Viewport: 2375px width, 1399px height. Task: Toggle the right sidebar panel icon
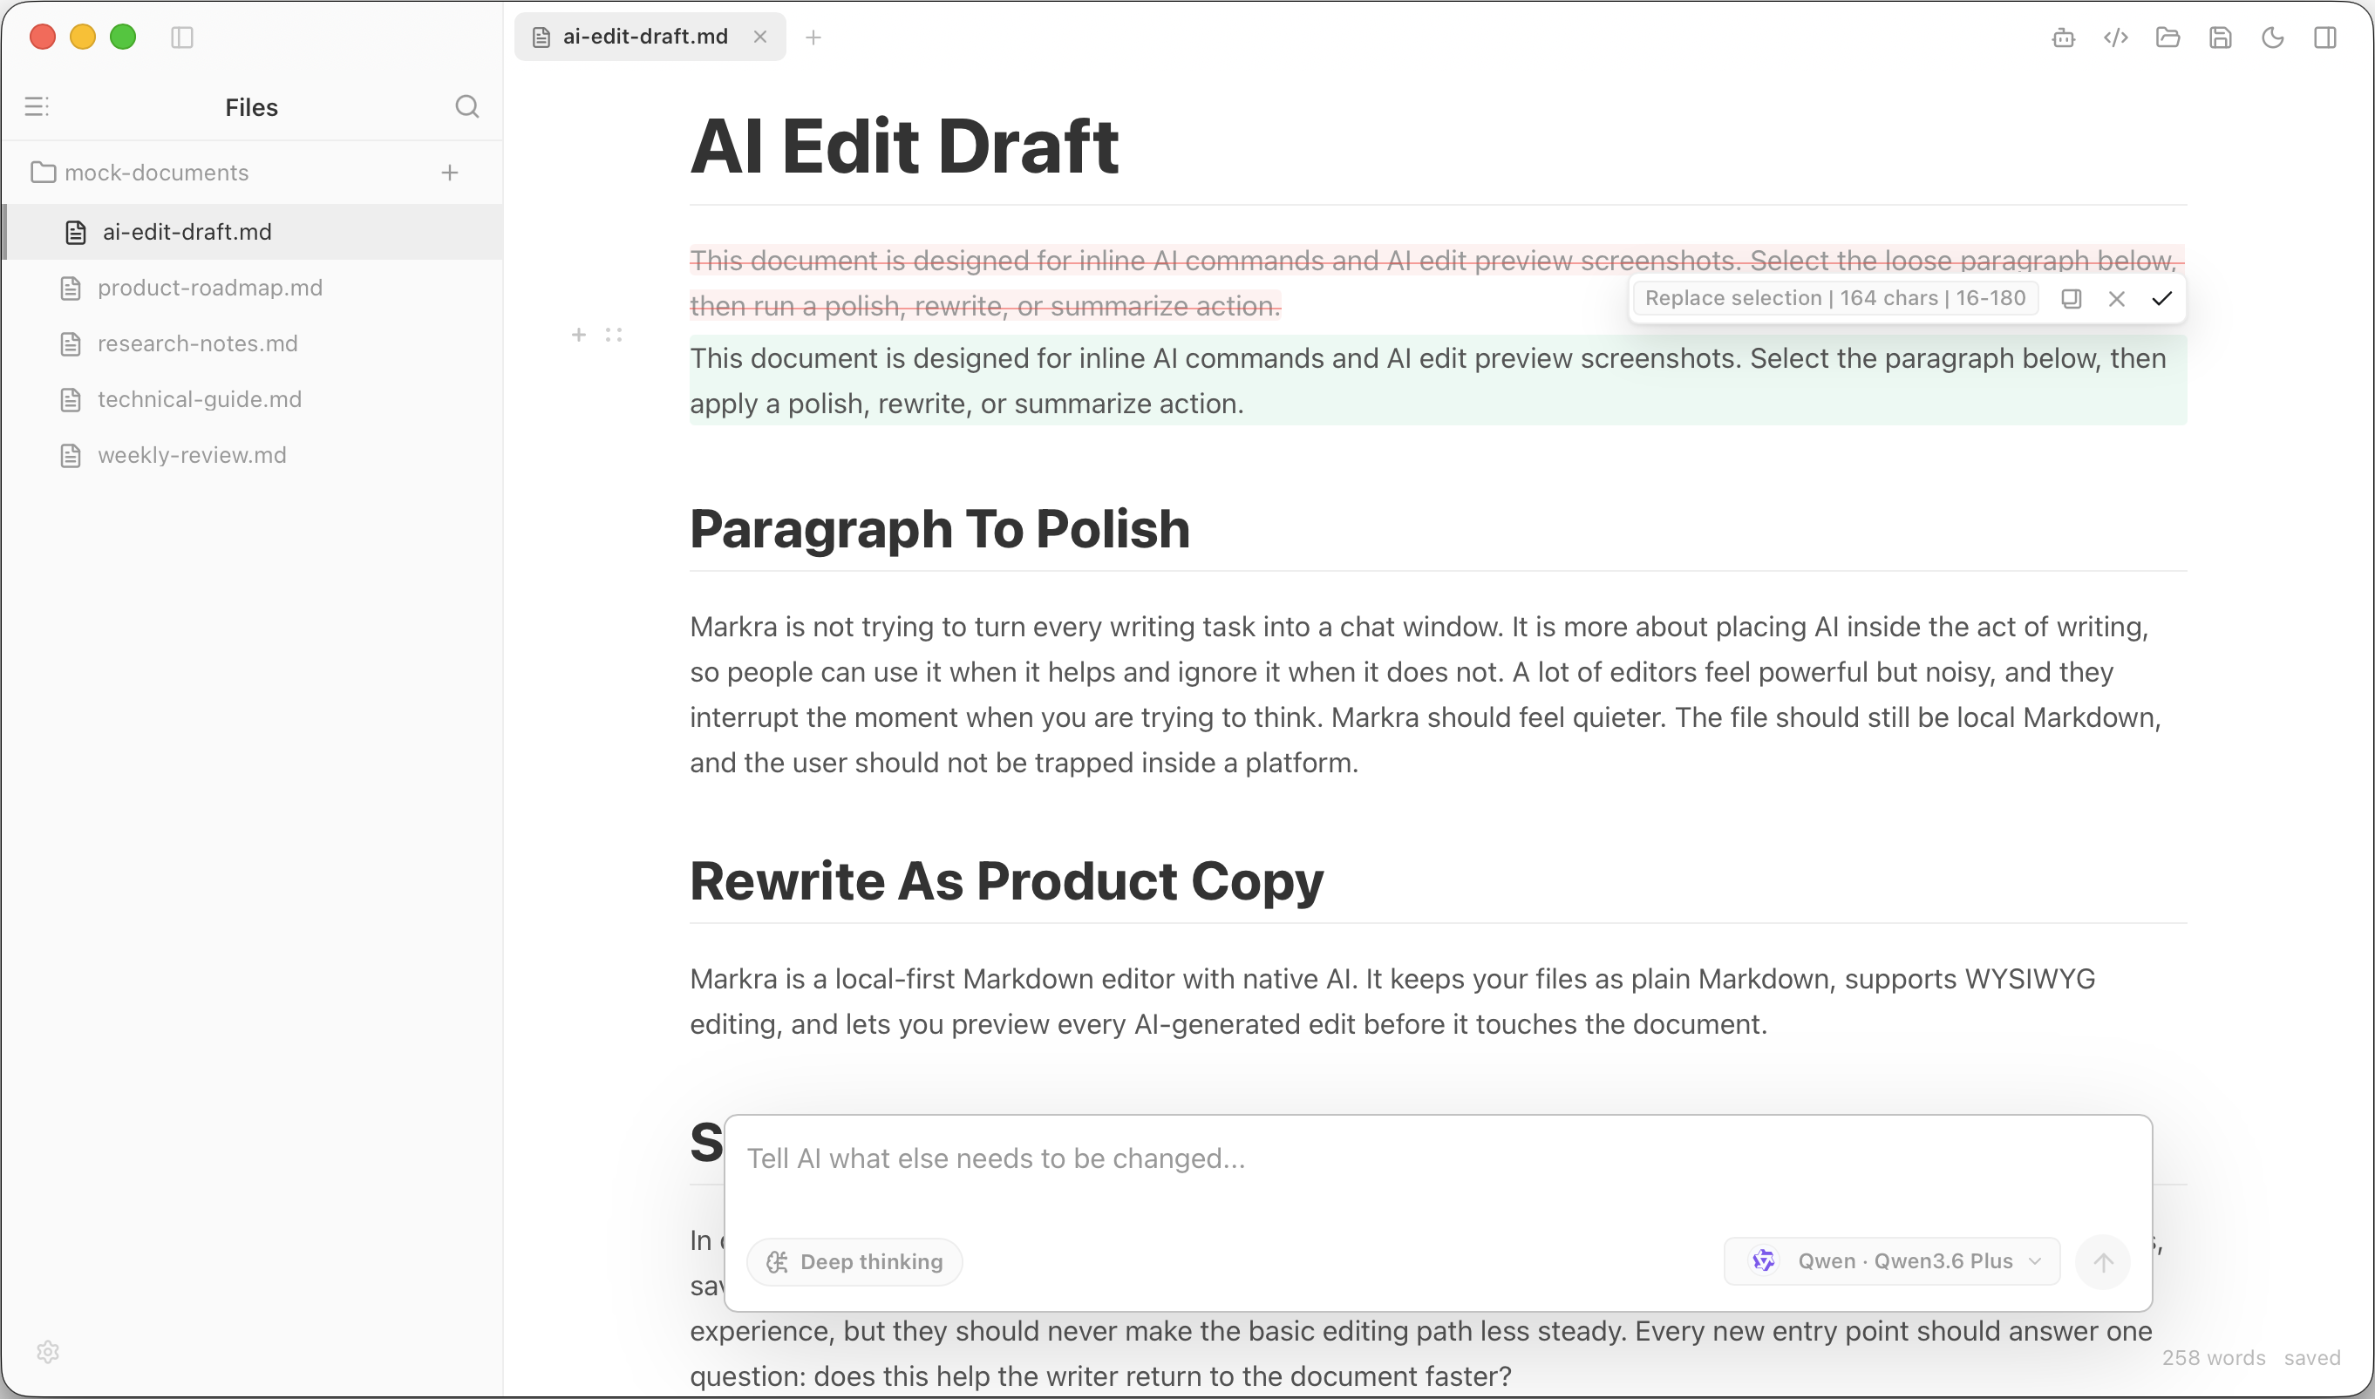tap(2325, 37)
